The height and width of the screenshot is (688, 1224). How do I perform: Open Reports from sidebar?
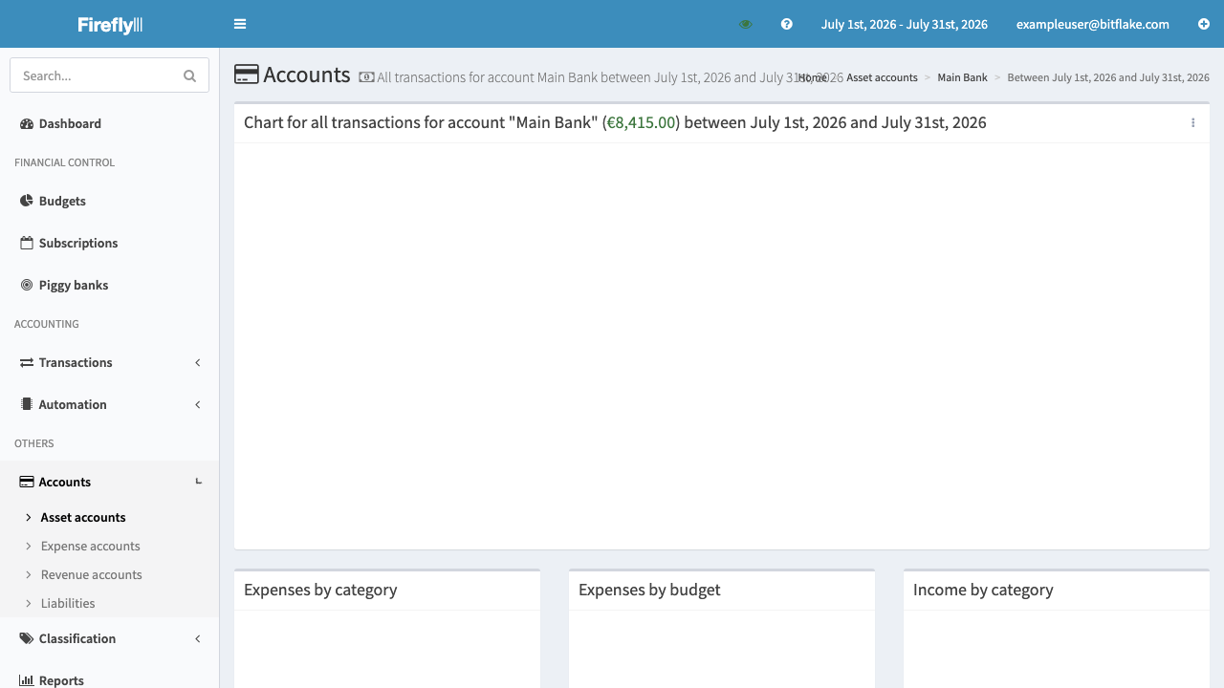coord(61,680)
